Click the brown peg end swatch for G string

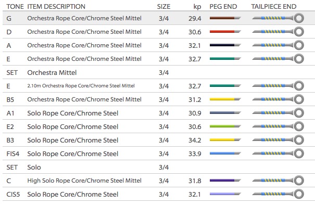point(225,18)
